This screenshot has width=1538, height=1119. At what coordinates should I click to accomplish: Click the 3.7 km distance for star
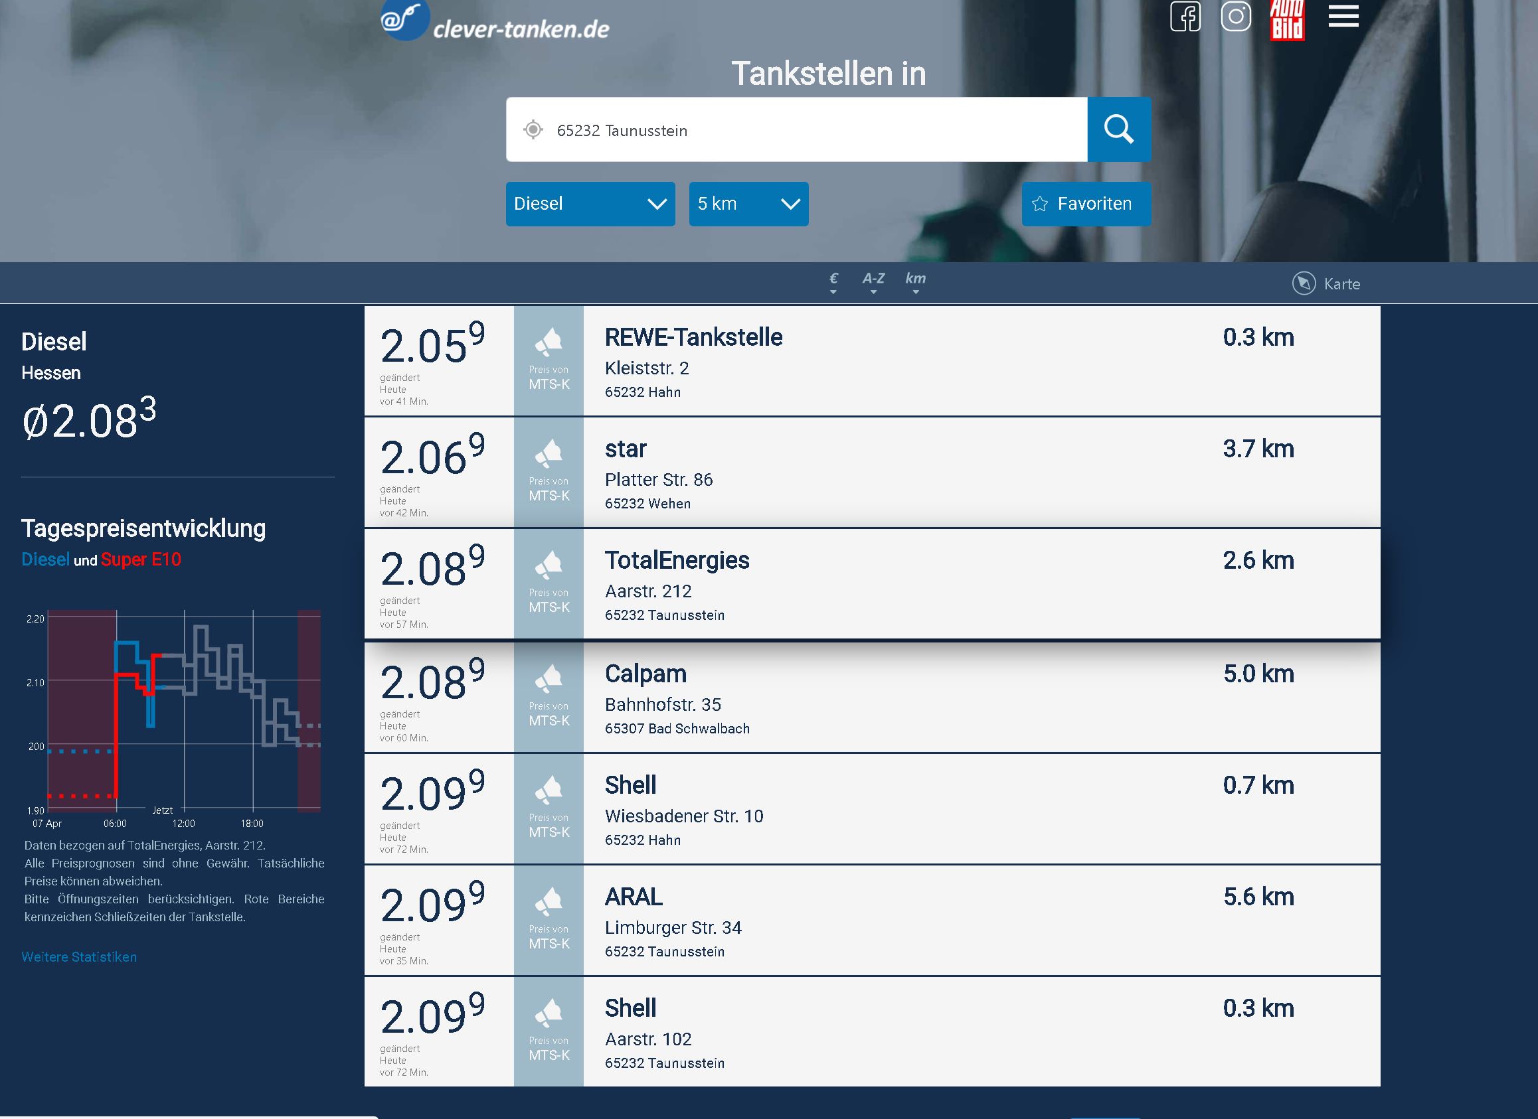click(1258, 449)
